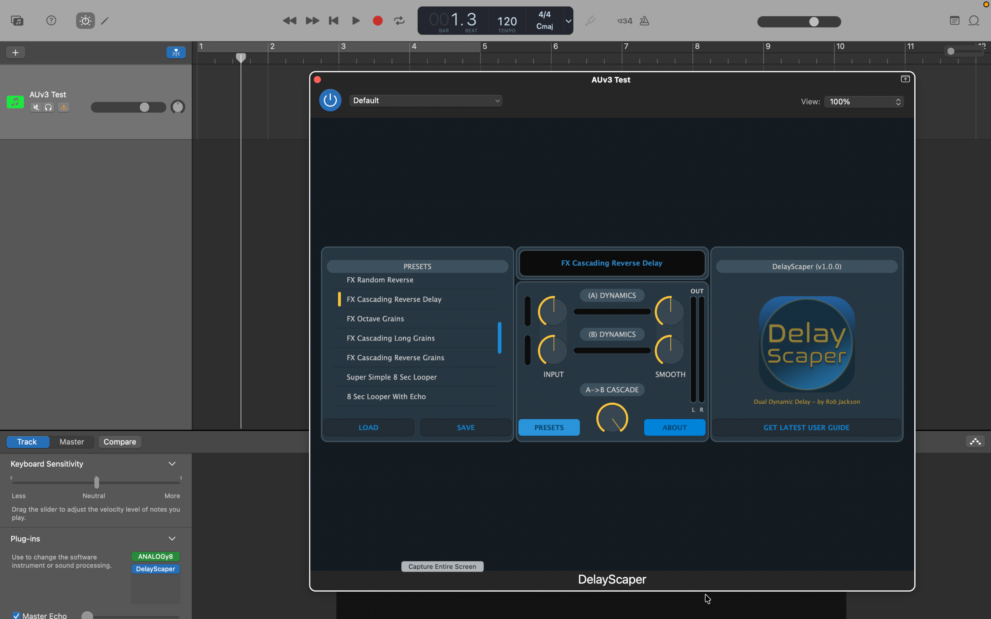Click the A->B CASCADE label
This screenshot has width=991, height=619.
click(612, 390)
